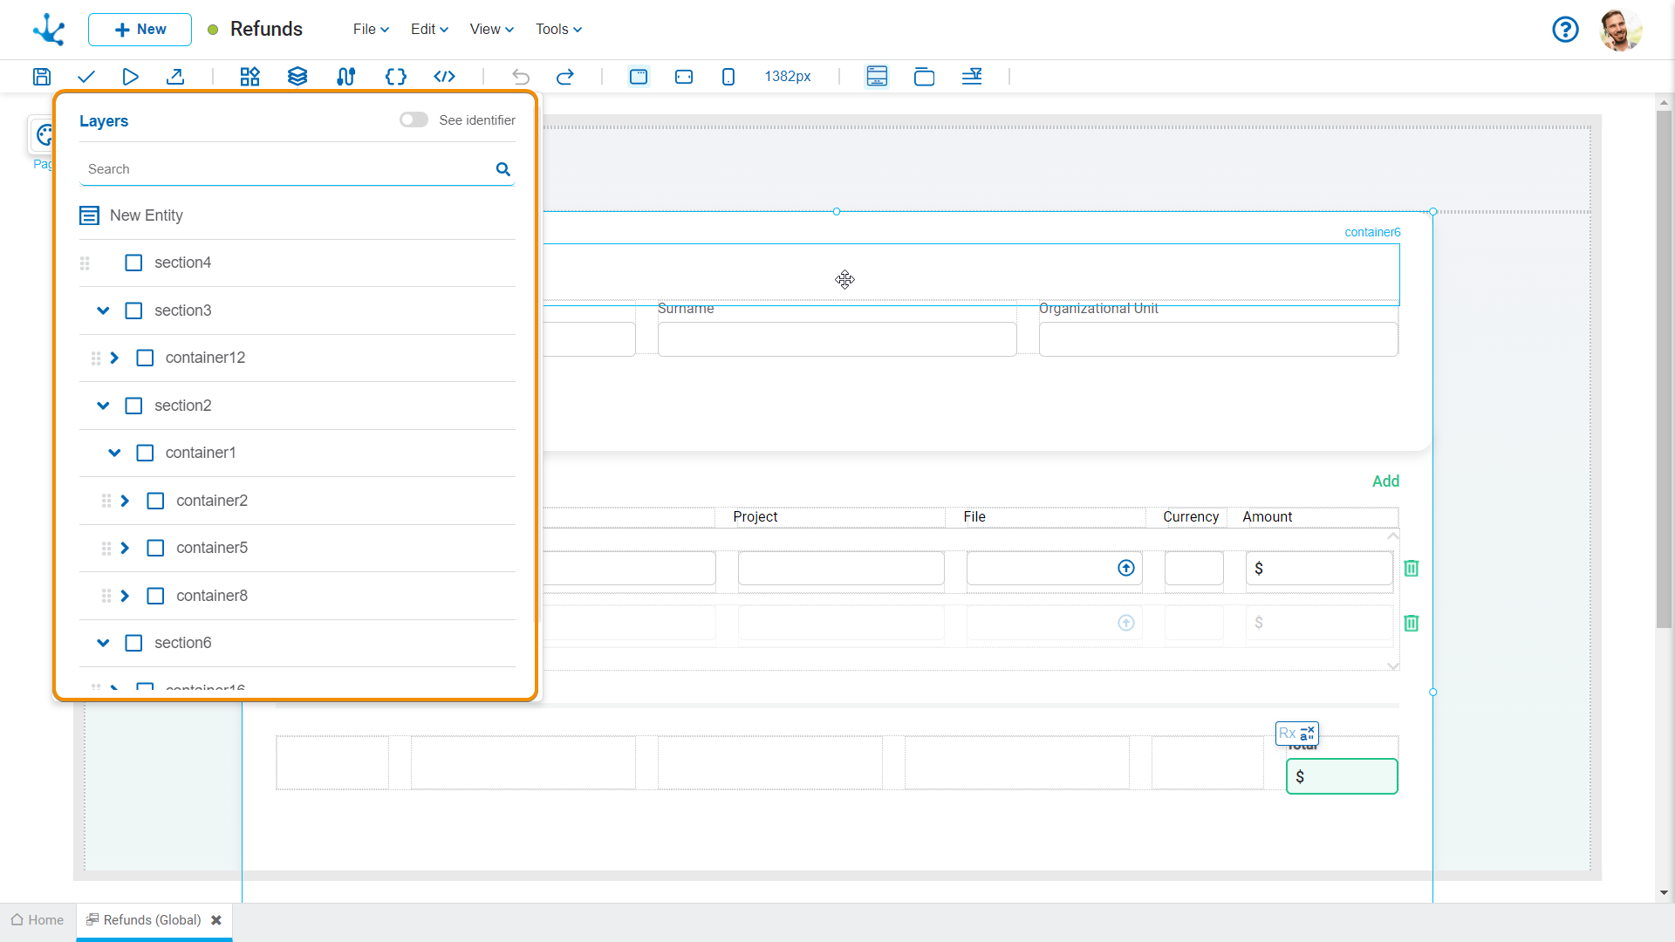Click the curly braces icon
Image resolution: width=1675 pixels, height=942 pixels.
(x=395, y=77)
